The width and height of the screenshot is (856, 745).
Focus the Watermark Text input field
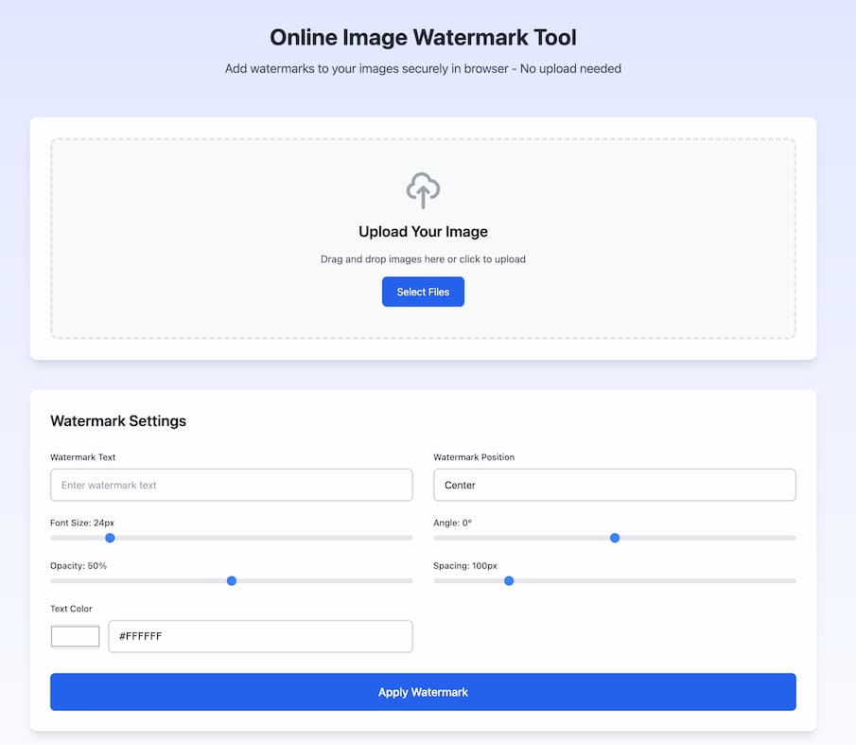click(231, 485)
